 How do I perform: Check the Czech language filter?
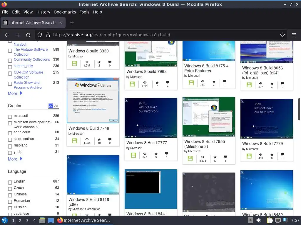10,189
